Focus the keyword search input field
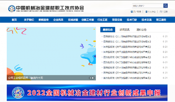 [x=148, y=6]
